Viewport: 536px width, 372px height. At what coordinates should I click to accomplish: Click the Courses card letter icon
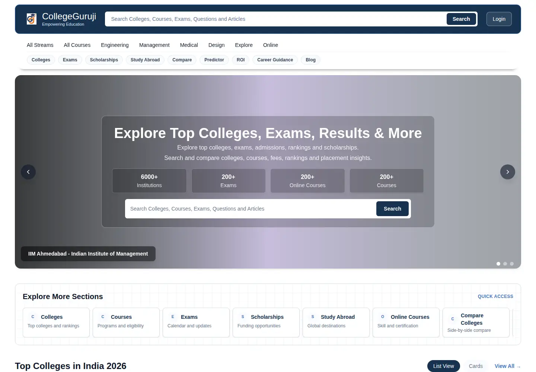point(103,317)
